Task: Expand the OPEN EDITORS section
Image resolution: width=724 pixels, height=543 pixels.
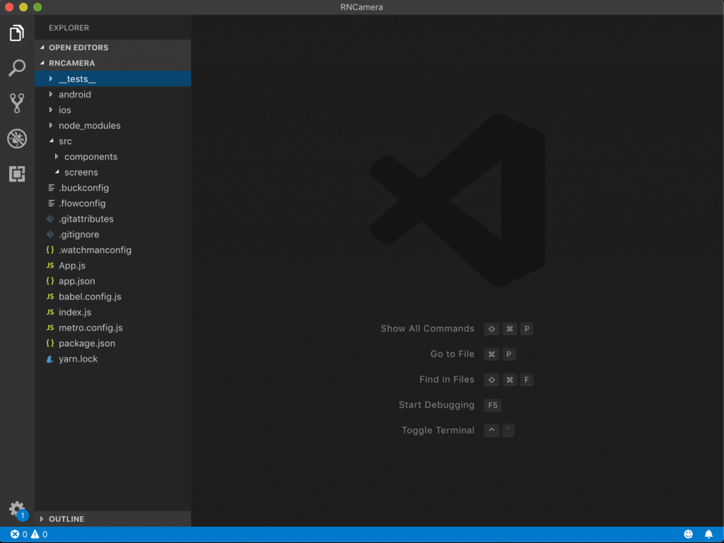Action: tap(78, 48)
